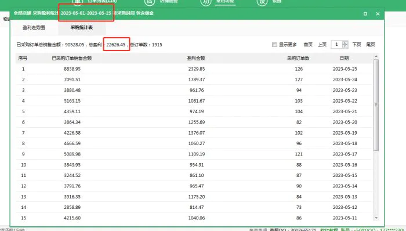Select date cell 2023-05-18
Viewport: 406px width, 231px height.
pos(345,143)
